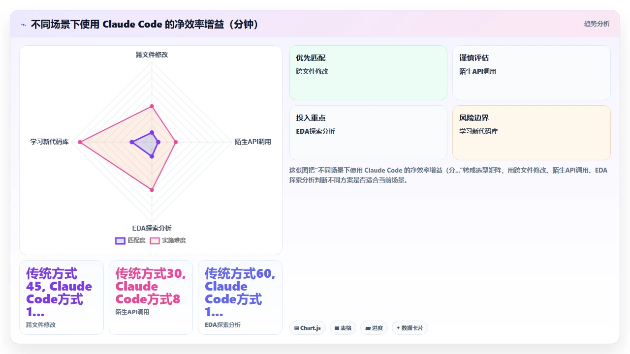This screenshot has height=354, width=630.
Task: Click the 跨文件修改 radar axis label
Action: [x=152, y=55]
